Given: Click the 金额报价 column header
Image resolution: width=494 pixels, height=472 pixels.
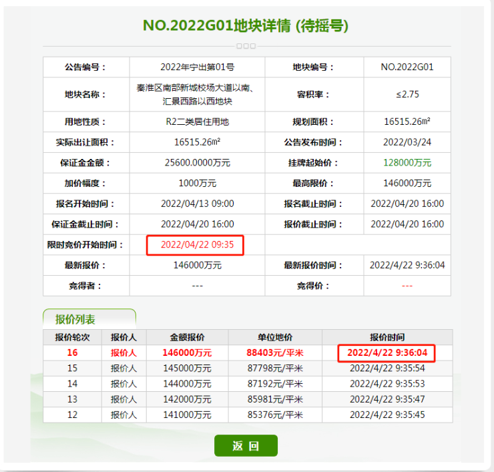Looking at the screenshot, I should 186,337.
